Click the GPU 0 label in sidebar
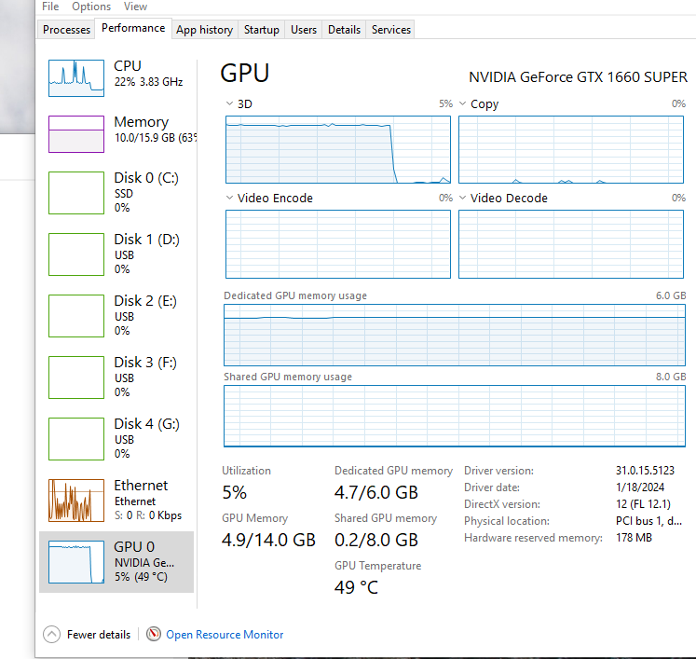The height and width of the screenshot is (659, 696). click(x=134, y=546)
